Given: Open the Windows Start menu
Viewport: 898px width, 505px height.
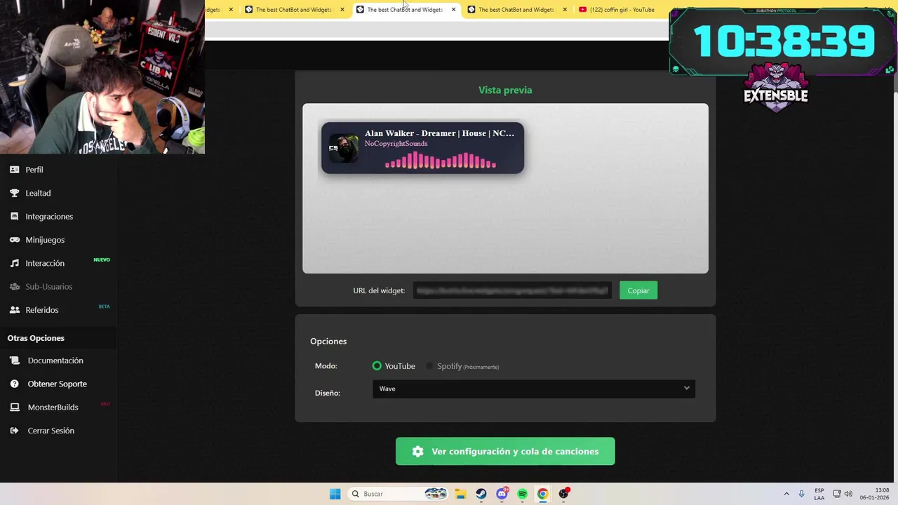Looking at the screenshot, I should pos(335,494).
